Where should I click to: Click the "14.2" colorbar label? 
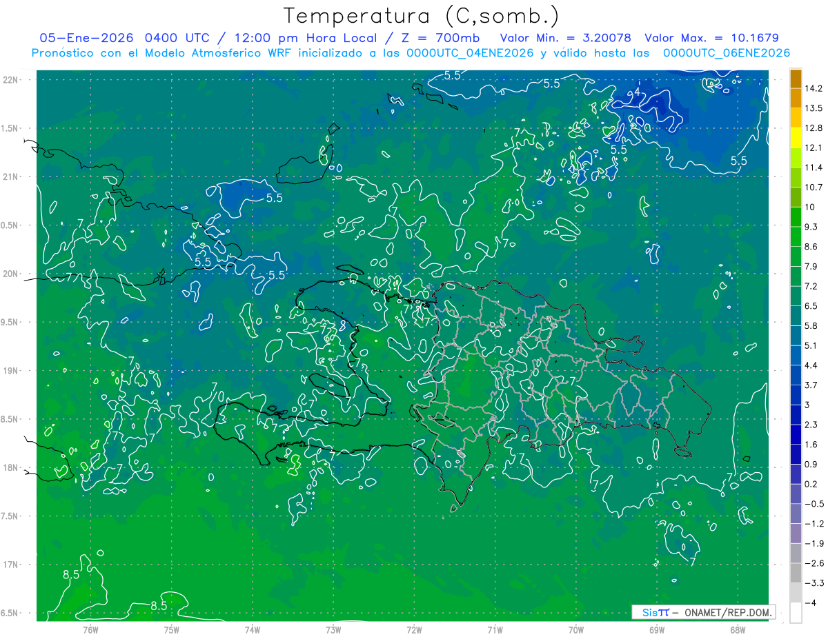pyautogui.click(x=814, y=88)
